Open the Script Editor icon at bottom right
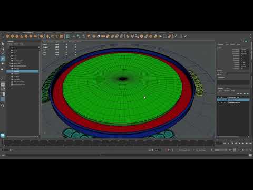Viewport: 253px width, 190px height. coord(250,155)
